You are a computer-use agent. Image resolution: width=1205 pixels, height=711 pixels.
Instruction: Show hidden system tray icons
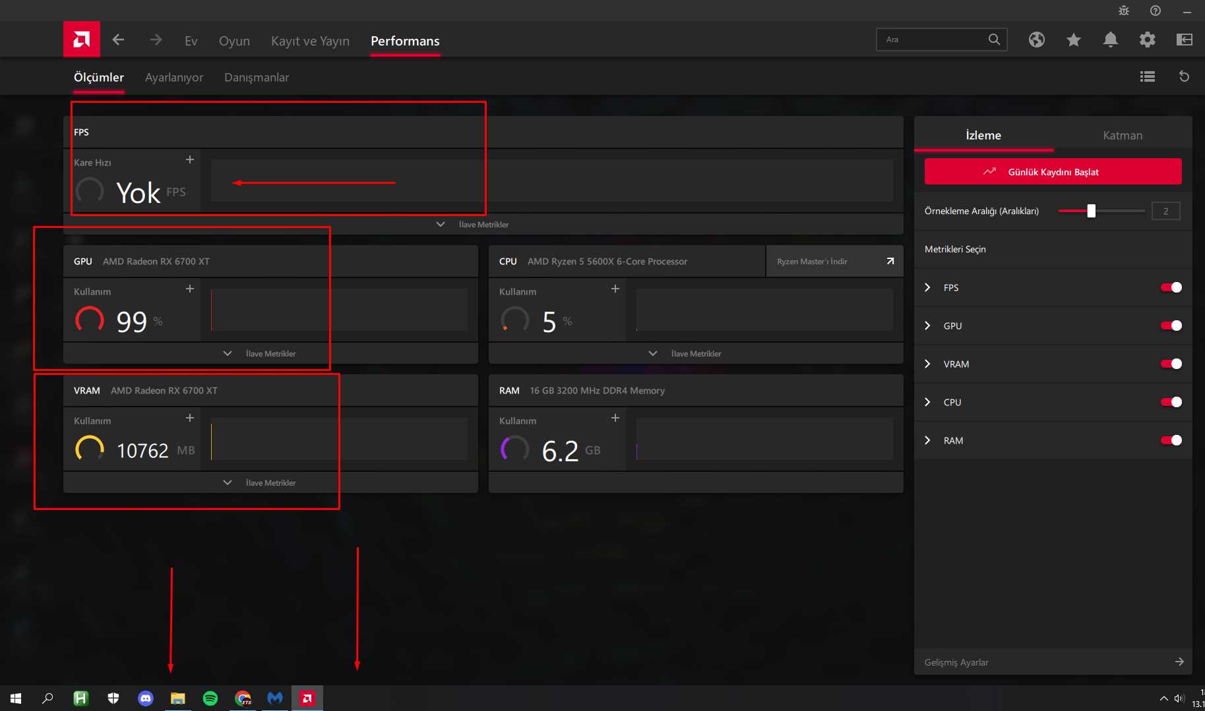pos(1163,698)
